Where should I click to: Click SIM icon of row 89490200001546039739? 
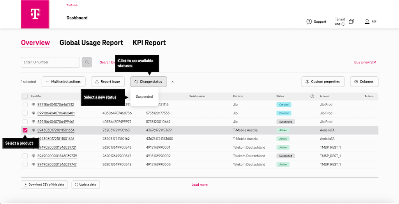pos(34,156)
